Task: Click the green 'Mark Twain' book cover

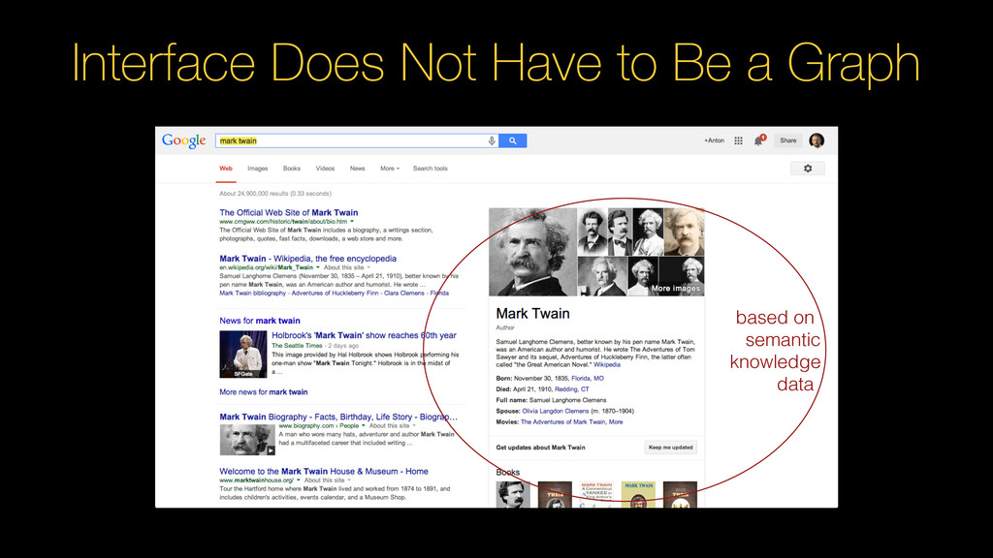Action: pyautogui.click(x=638, y=494)
